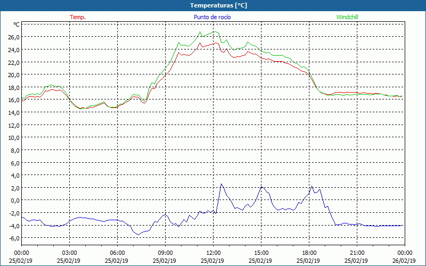Click the 4,0 y-axis value

[15, 176]
